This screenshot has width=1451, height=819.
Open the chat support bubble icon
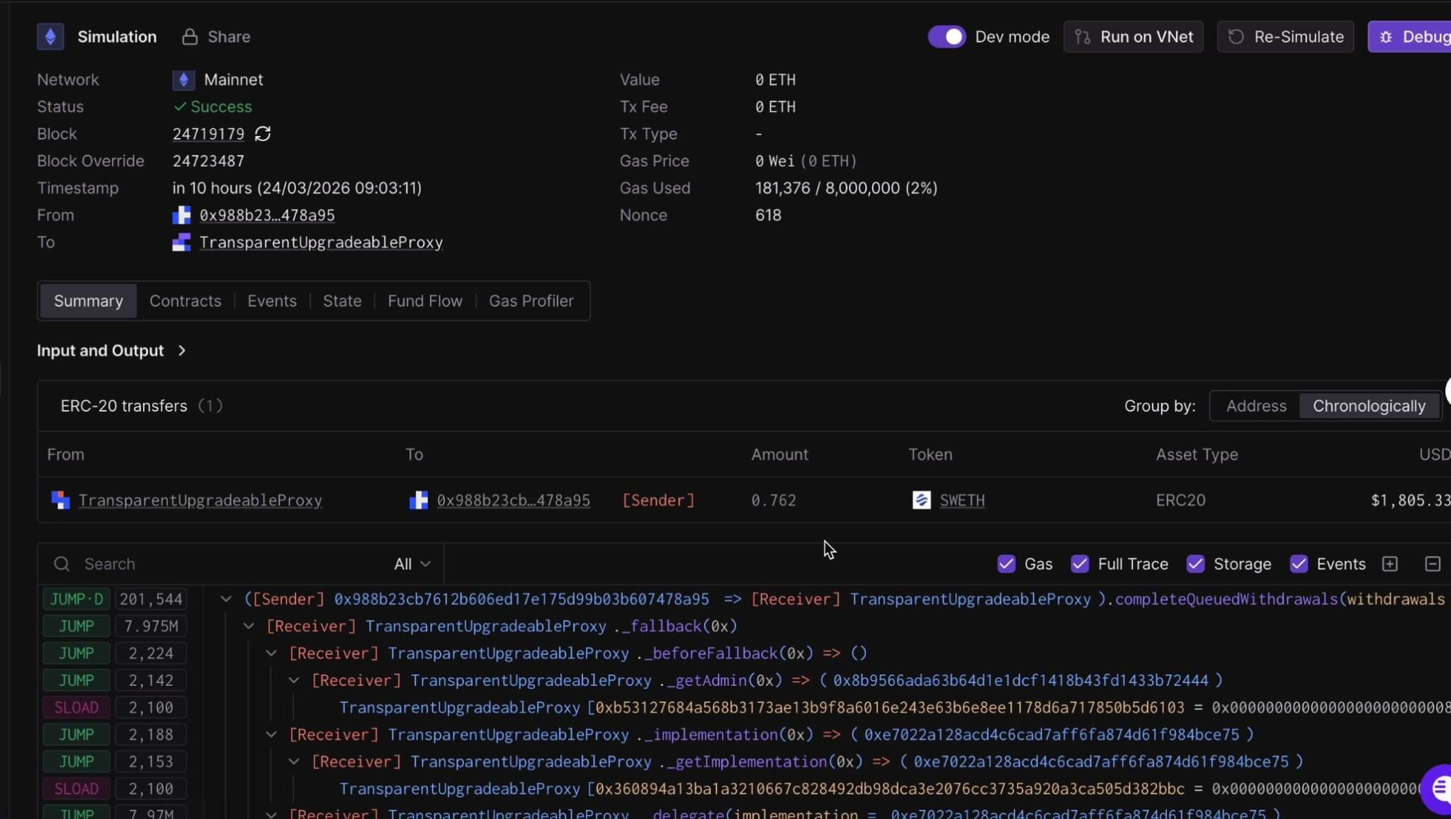coord(1438,789)
